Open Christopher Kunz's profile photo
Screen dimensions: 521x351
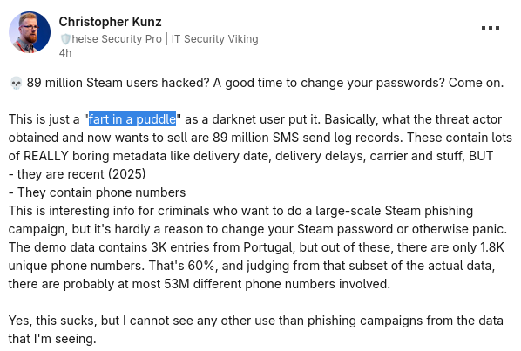(x=30, y=32)
